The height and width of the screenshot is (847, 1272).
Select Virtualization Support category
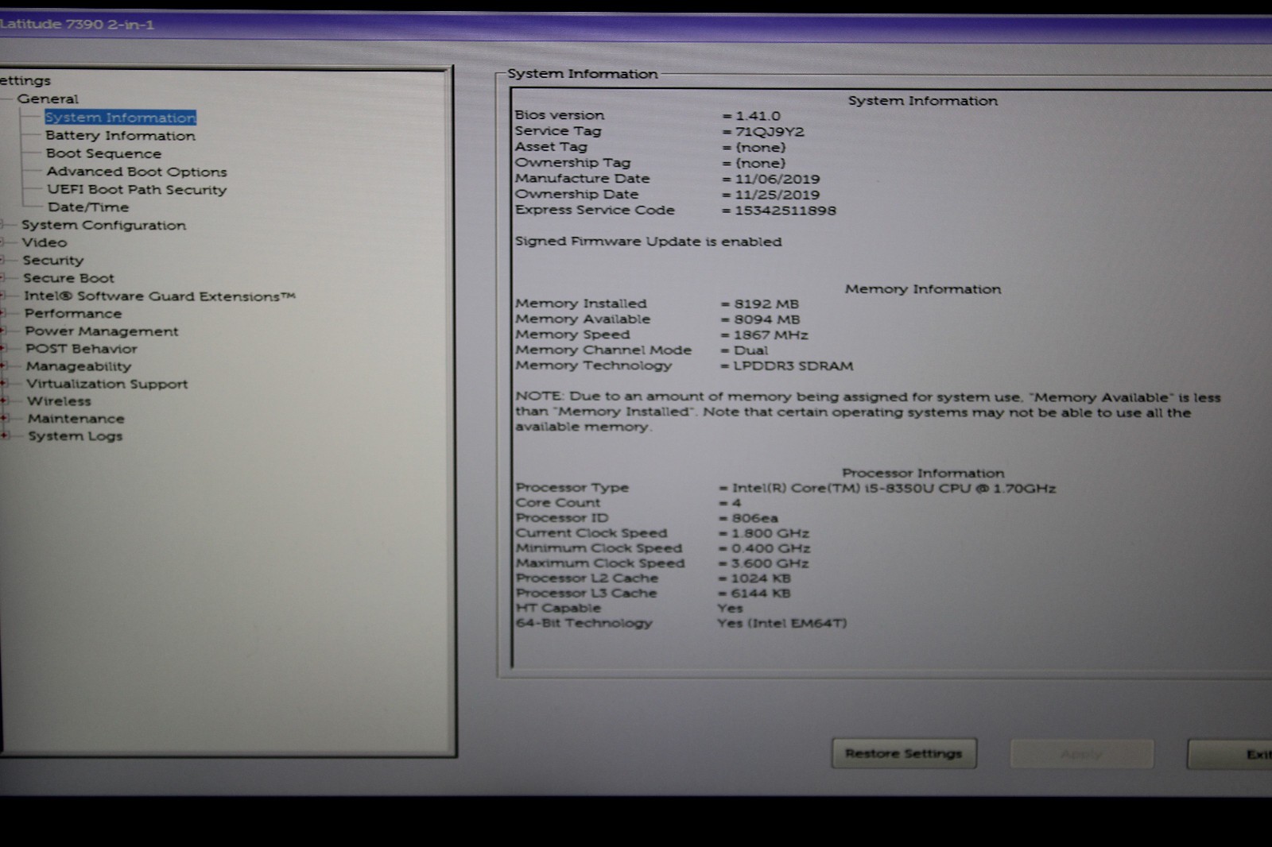click(x=107, y=384)
